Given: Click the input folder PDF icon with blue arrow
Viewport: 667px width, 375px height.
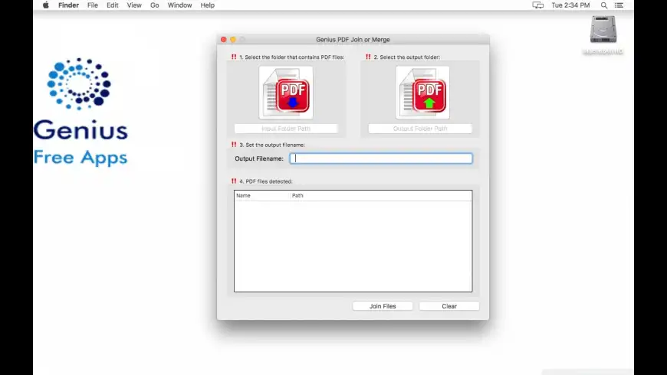Looking at the screenshot, I should 286,93.
